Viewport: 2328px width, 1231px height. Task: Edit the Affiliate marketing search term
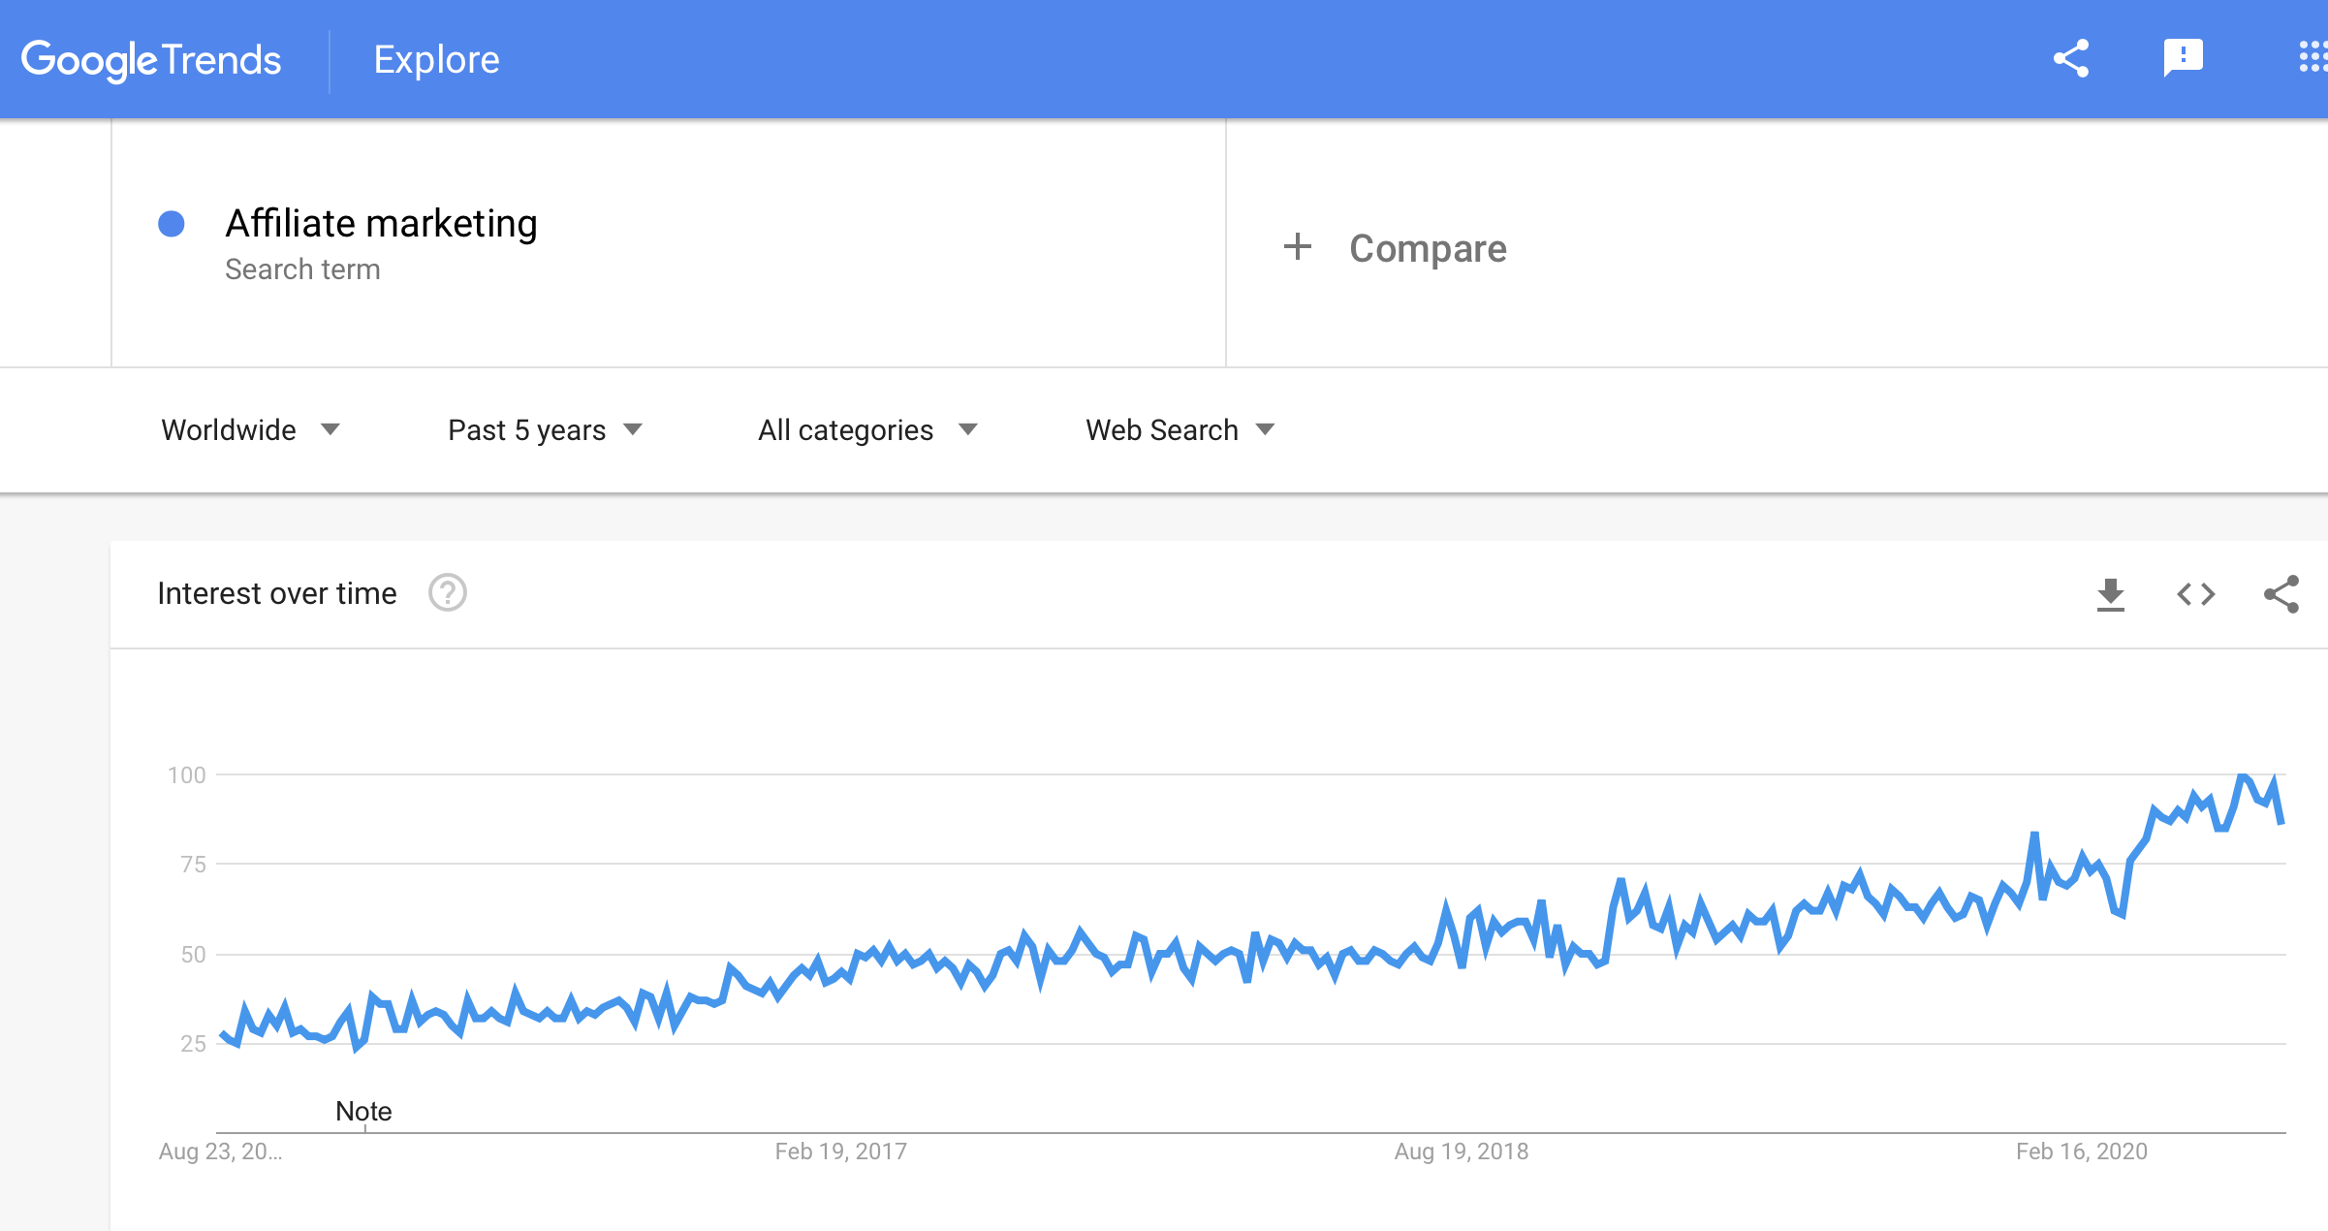[382, 224]
